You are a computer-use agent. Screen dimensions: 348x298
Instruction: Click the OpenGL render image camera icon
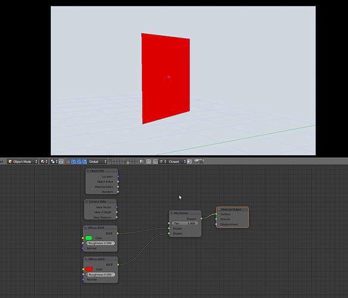[196, 162]
